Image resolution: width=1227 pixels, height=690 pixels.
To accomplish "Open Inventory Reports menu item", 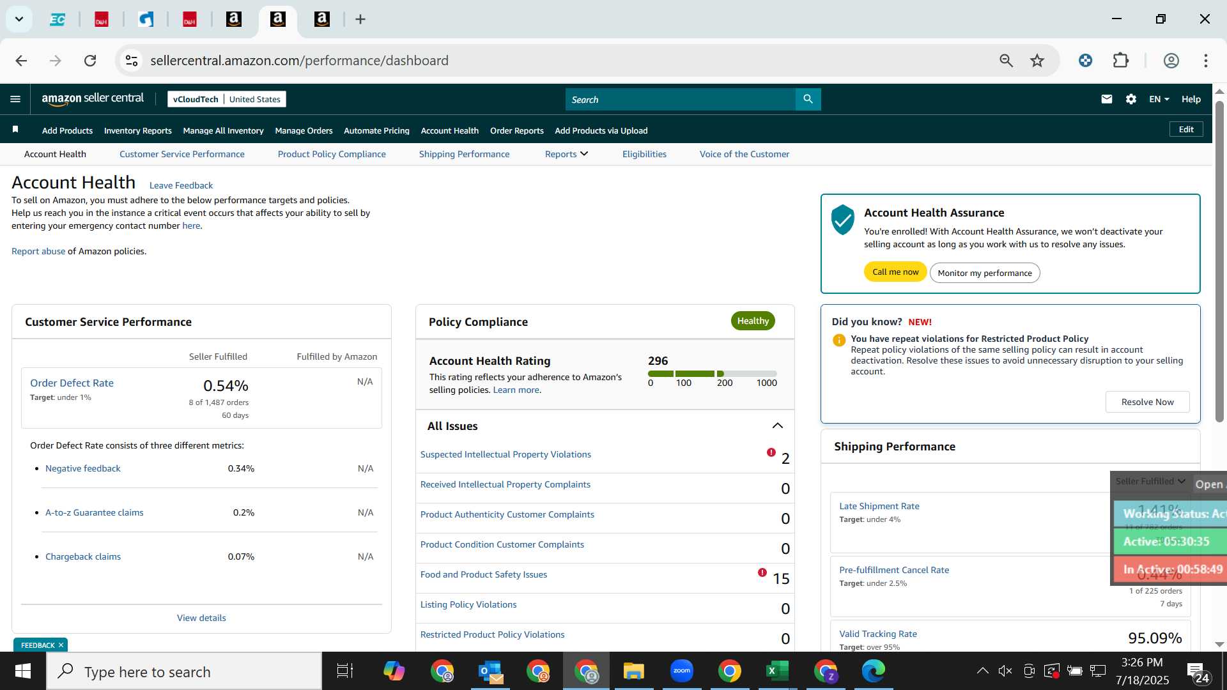I will tap(138, 130).
